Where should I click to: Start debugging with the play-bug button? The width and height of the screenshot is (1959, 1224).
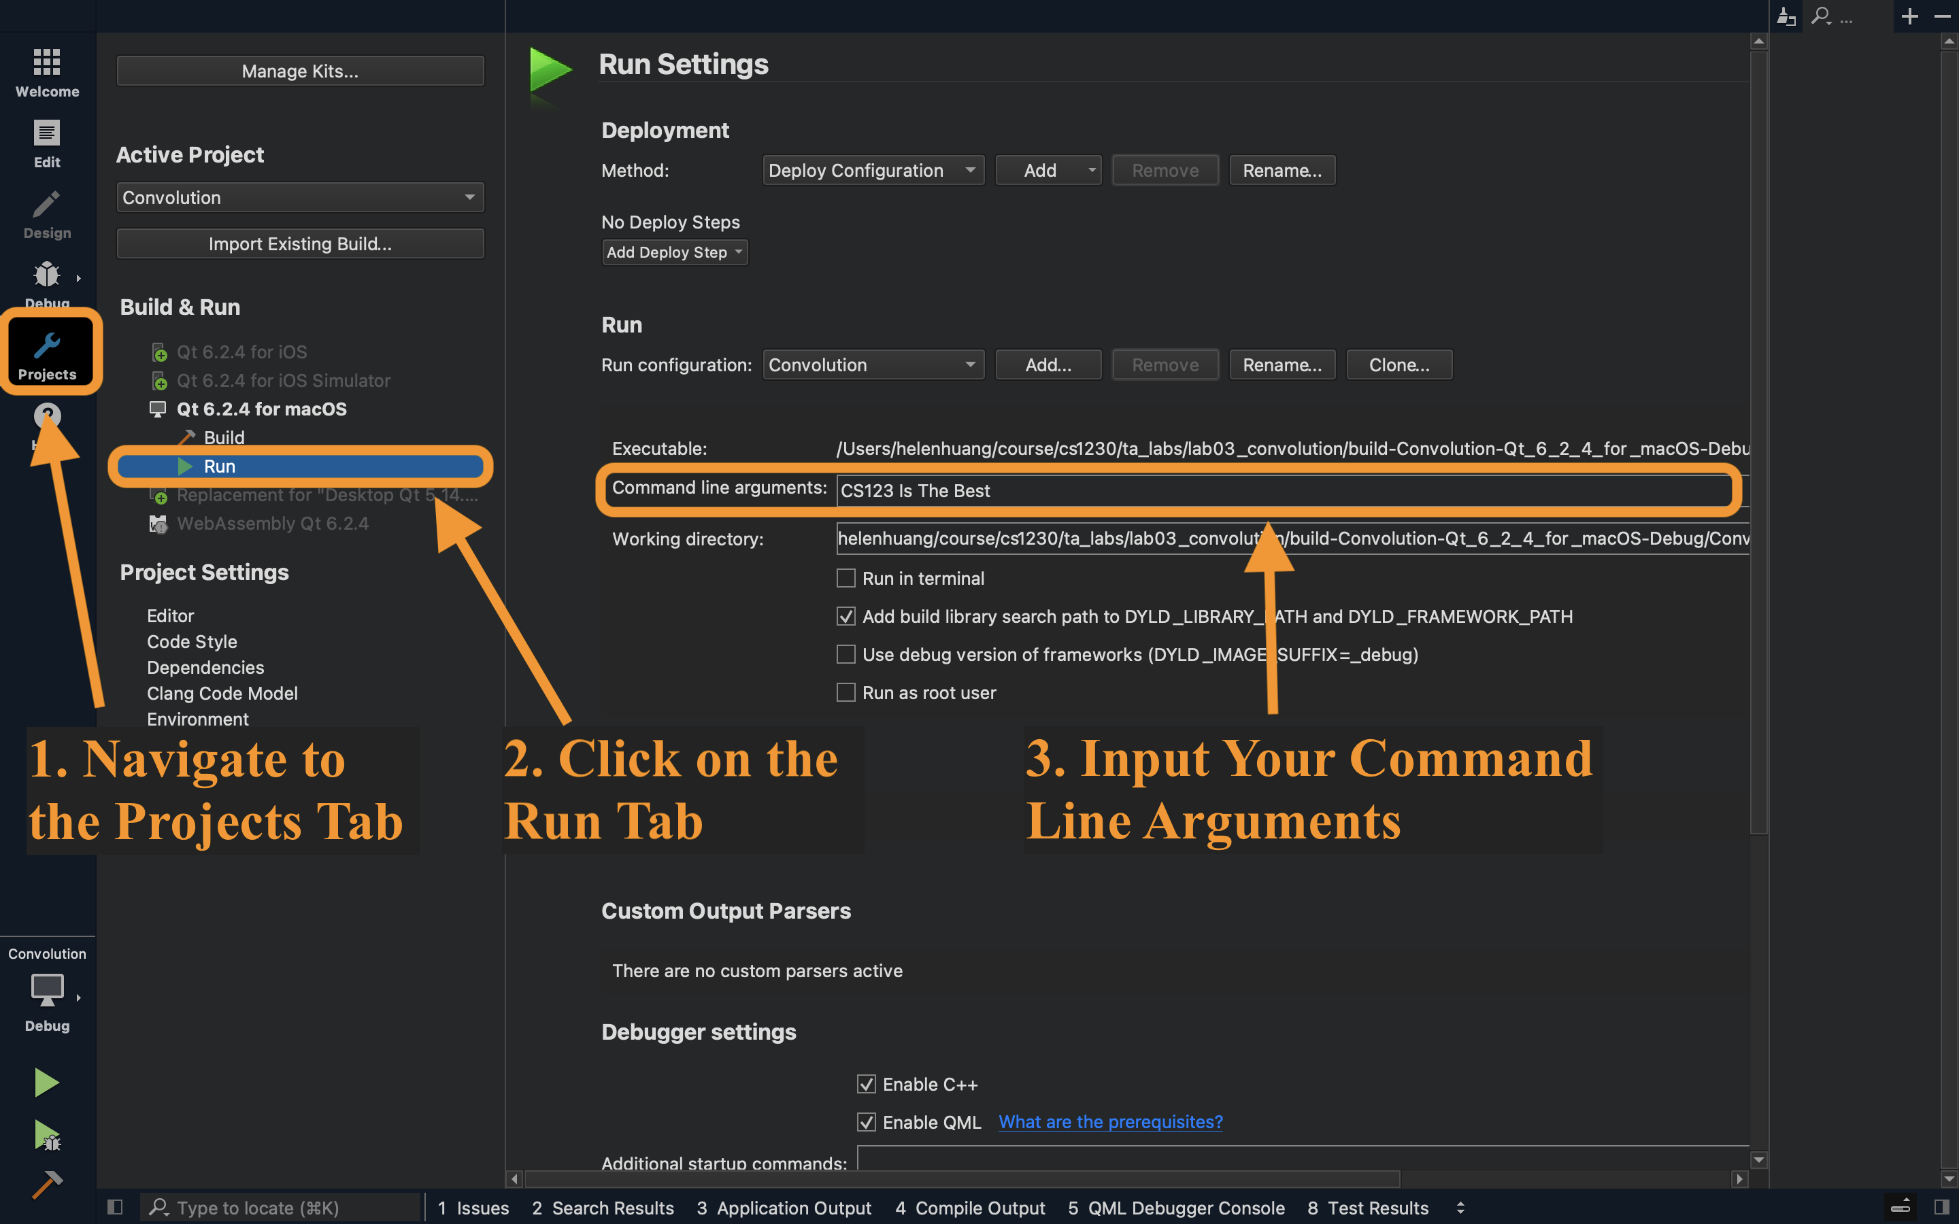pos(47,1135)
